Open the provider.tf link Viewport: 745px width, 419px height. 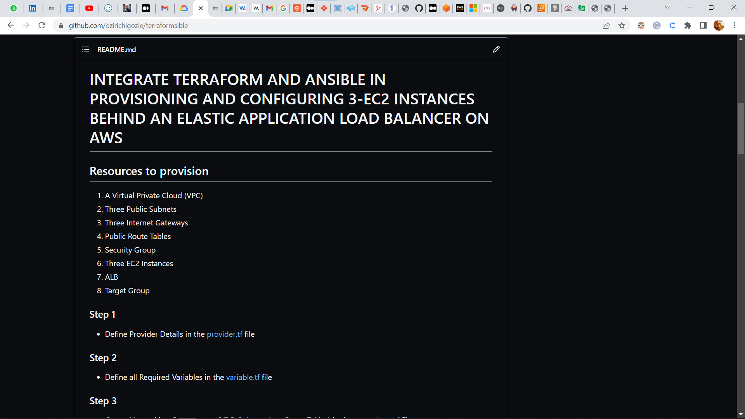coord(225,334)
